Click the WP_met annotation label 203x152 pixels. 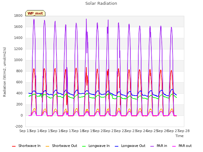tap(35, 13)
